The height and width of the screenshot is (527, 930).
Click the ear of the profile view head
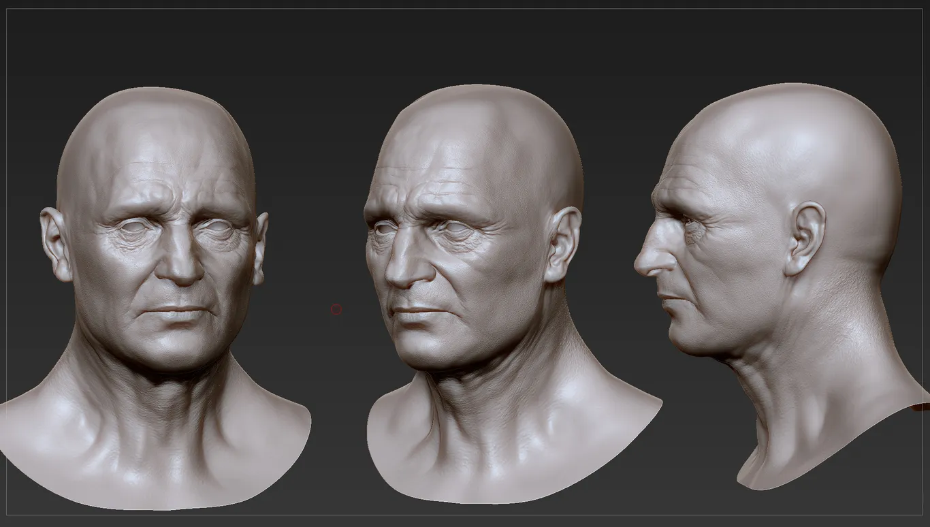(x=805, y=238)
